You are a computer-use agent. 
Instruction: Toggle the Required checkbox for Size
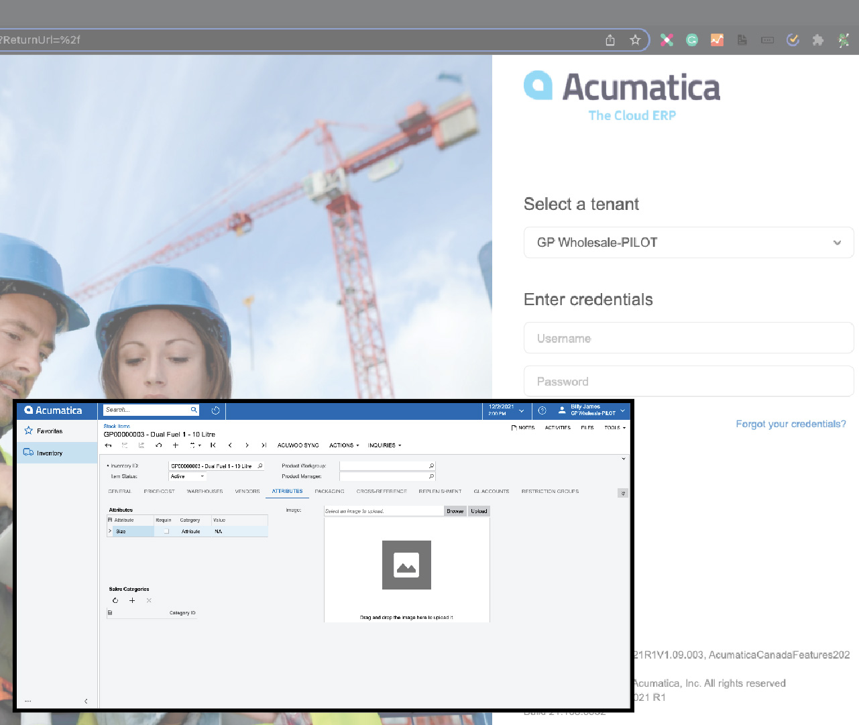tap(166, 531)
